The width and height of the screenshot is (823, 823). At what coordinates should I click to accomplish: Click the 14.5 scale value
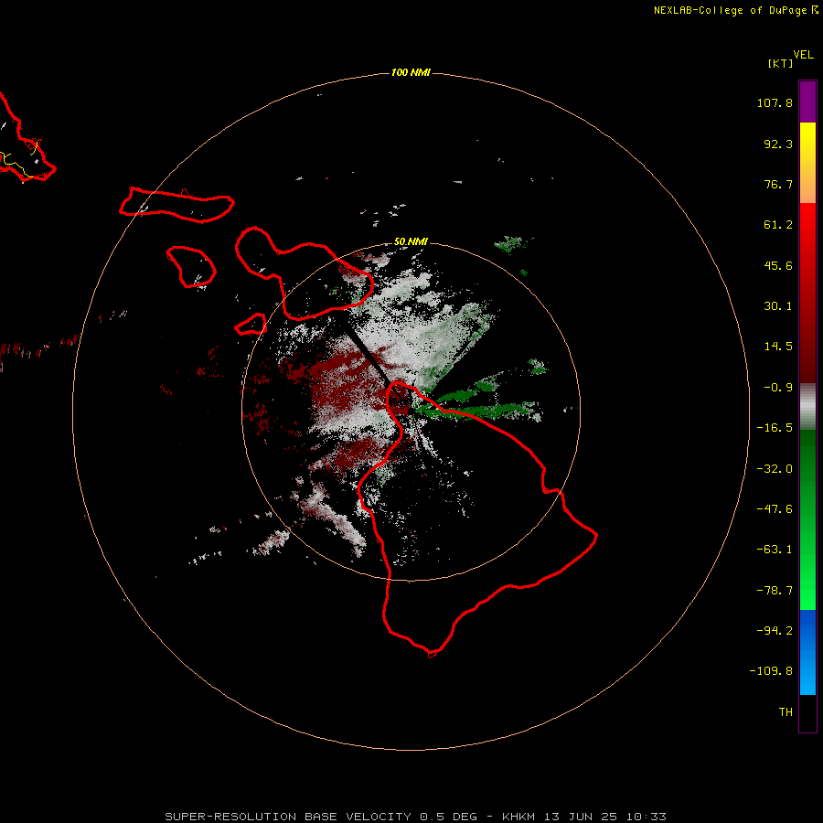pos(778,347)
